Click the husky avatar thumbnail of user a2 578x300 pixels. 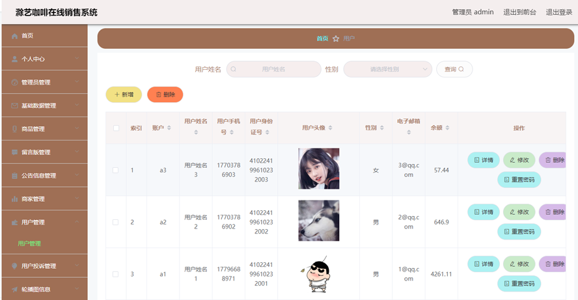pyautogui.click(x=318, y=221)
